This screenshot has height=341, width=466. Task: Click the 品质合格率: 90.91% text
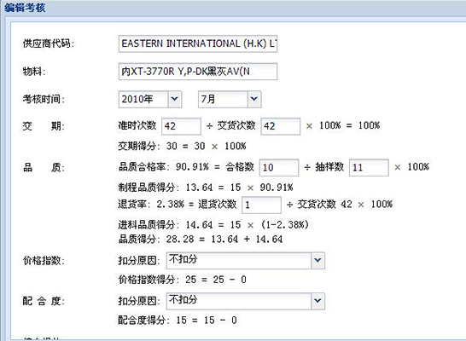[164, 167]
